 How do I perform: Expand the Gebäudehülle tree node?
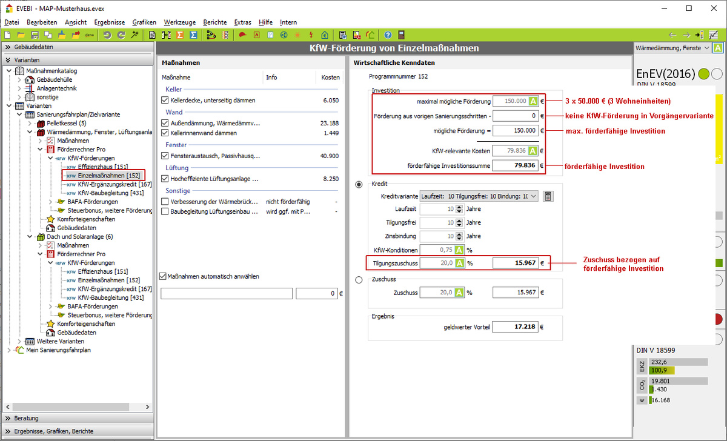point(19,79)
